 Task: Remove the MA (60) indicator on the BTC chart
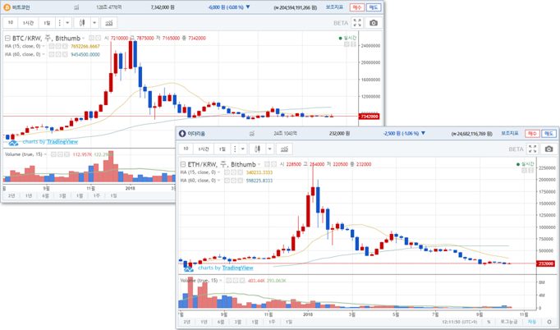(x=65, y=54)
